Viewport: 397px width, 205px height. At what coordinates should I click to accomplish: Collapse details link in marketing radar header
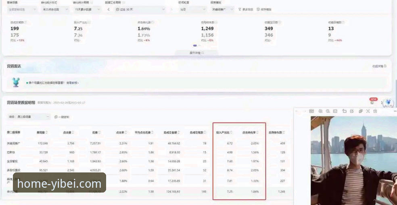tap(379, 66)
